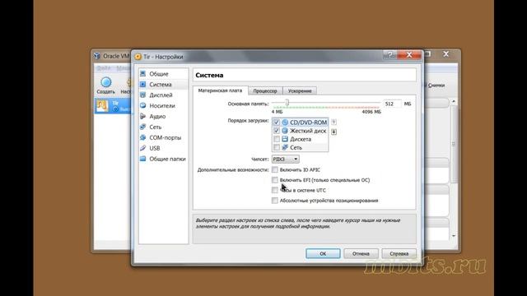Viewport: 527px width, 296px height.
Task: Check Сеть in boot order list
Action: click(277, 147)
